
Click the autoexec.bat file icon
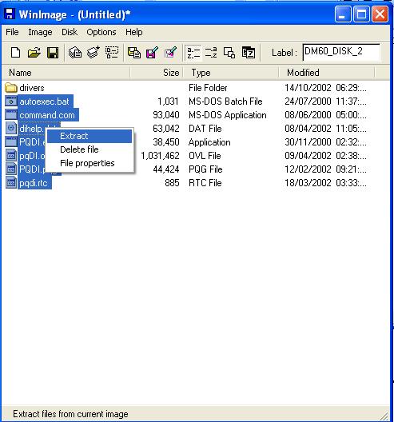click(x=11, y=102)
